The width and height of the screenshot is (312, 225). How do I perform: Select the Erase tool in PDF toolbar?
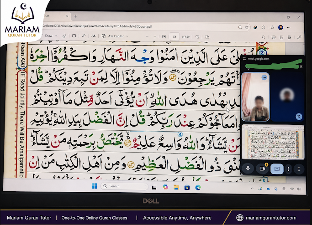(64, 36)
